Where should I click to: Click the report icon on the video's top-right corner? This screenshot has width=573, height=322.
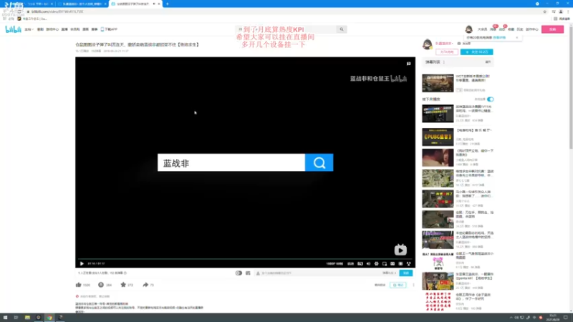(408, 64)
